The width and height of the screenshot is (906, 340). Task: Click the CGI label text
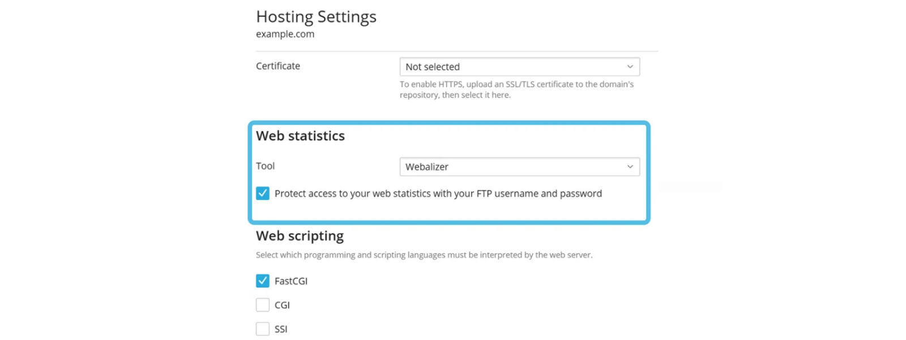pos(282,305)
